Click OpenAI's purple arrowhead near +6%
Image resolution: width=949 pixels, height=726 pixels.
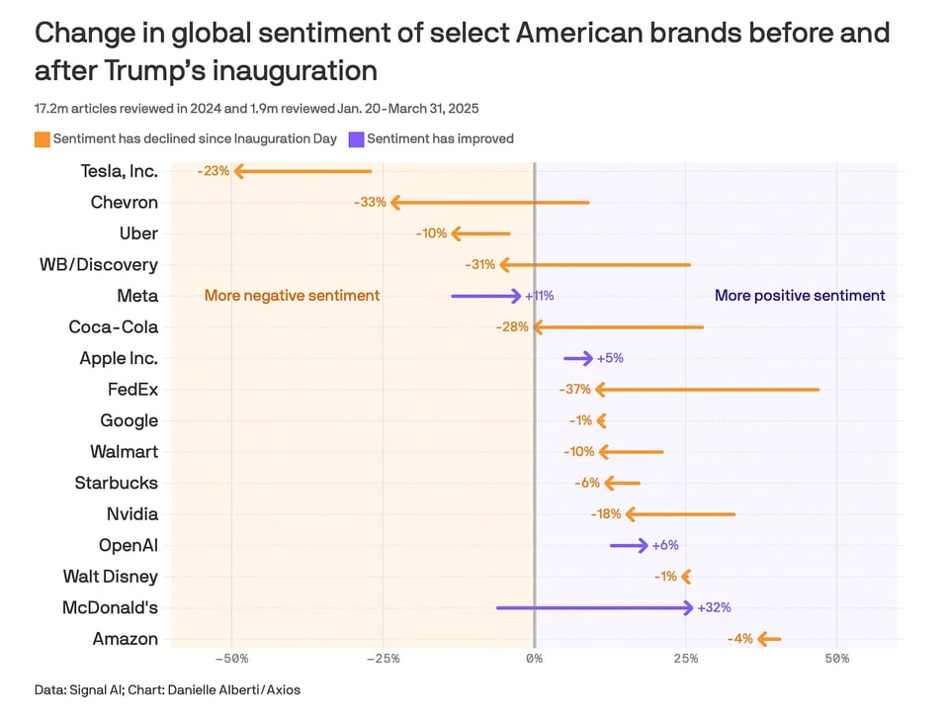tap(644, 545)
